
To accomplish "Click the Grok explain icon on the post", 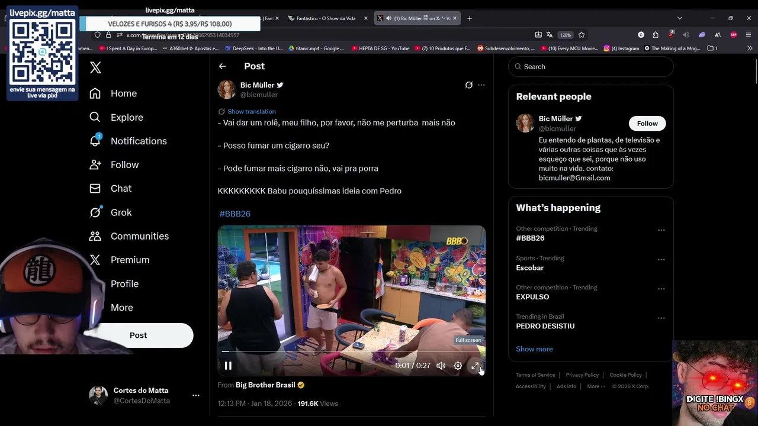I will pos(469,85).
